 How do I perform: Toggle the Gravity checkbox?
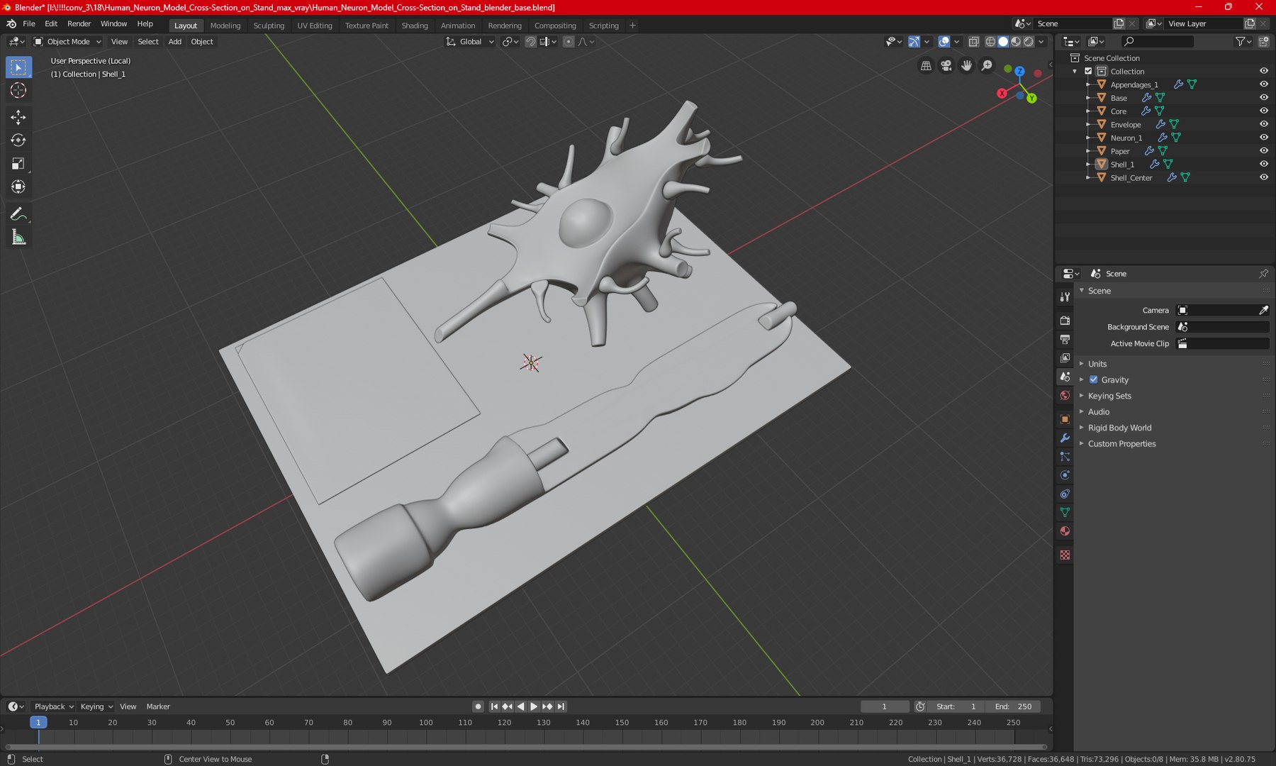point(1094,380)
